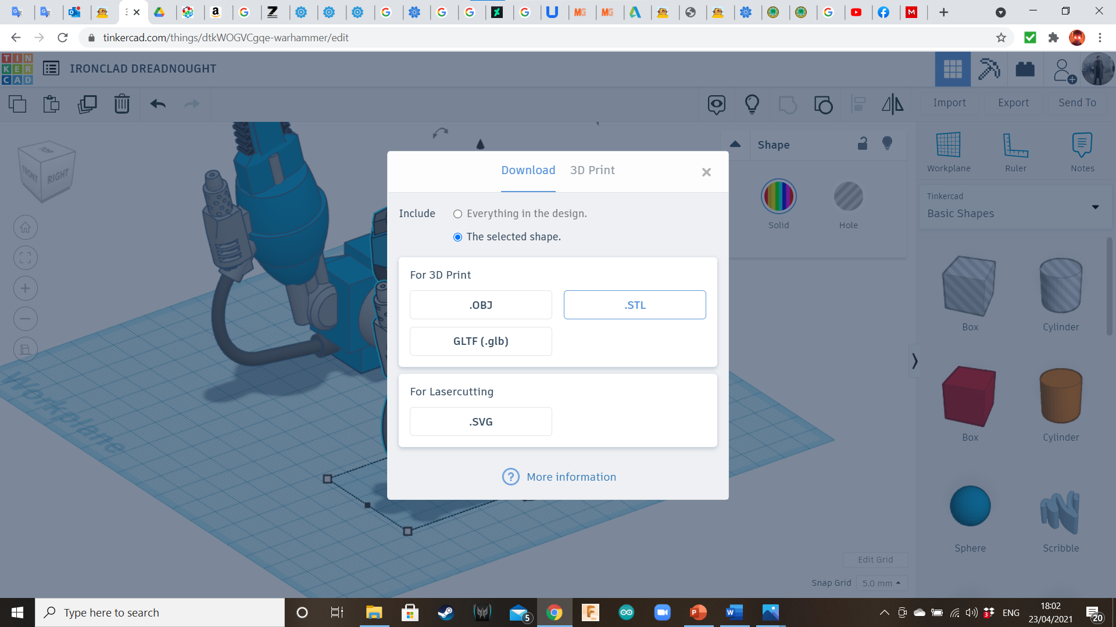This screenshot has width=1116, height=627.
Task: Switch to the Download tab
Action: coord(528,170)
